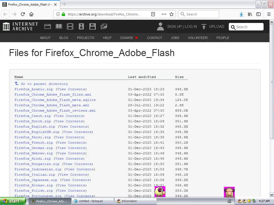
Task: Open the ABOUT menu item
Action: pos(45,38)
